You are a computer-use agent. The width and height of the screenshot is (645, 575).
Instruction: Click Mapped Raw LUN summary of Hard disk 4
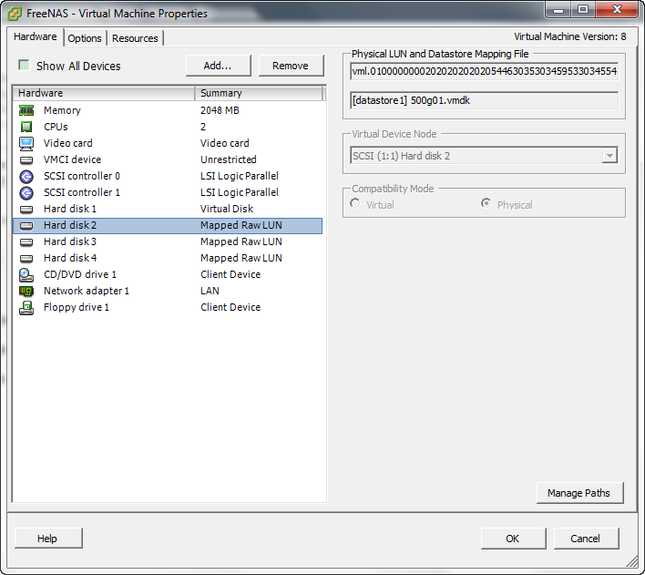[241, 259]
